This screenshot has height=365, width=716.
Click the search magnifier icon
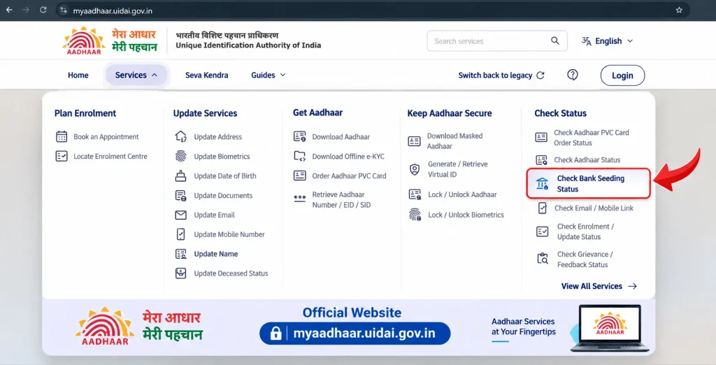pyautogui.click(x=554, y=41)
